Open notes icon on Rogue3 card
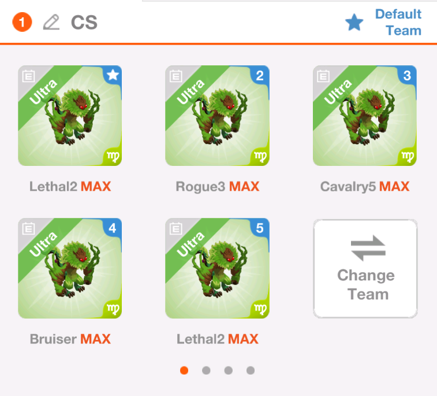Viewport: 437px width, 396px height. [x=176, y=76]
